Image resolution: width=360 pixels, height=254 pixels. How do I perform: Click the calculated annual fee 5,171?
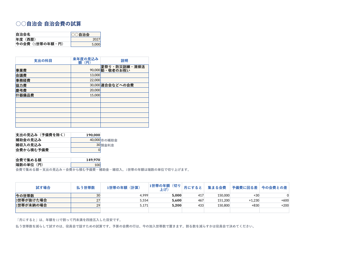tap(124, 205)
